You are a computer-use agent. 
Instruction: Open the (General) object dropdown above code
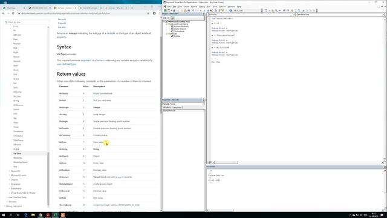pyautogui.click(x=252, y=15)
